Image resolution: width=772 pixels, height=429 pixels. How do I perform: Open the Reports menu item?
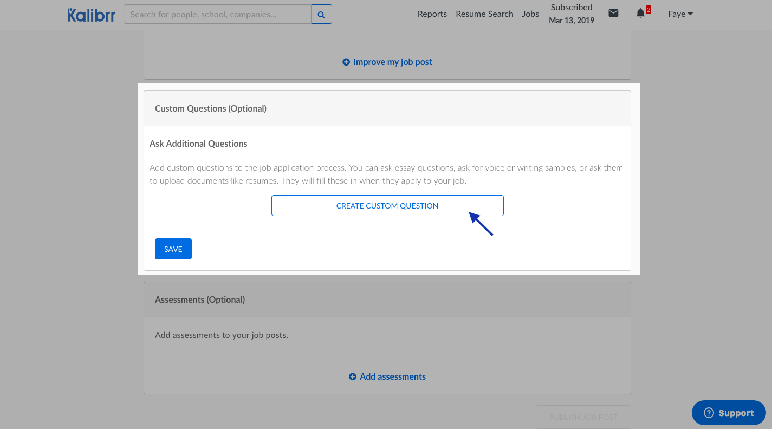[x=432, y=14]
